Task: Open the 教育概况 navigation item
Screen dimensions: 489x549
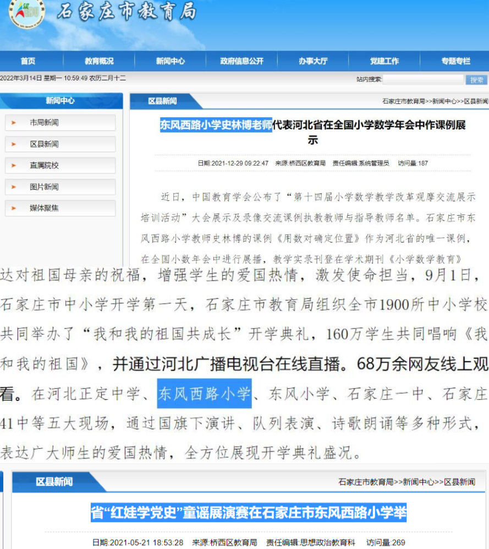Action: [99, 61]
